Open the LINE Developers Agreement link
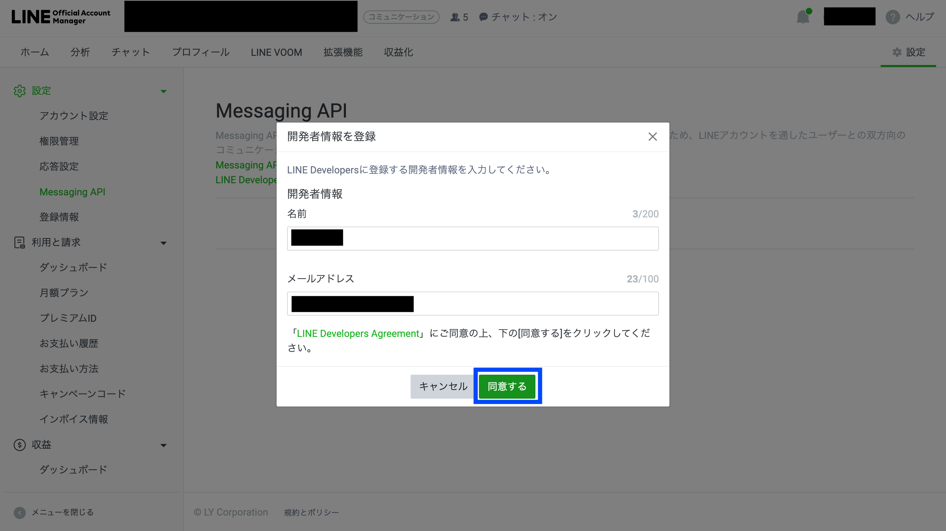The height and width of the screenshot is (531, 946). (358, 333)
